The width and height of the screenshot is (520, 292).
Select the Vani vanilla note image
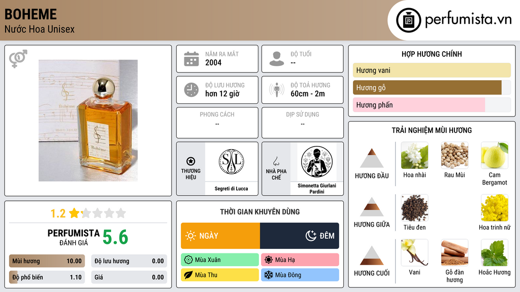[x=414, y=253]
